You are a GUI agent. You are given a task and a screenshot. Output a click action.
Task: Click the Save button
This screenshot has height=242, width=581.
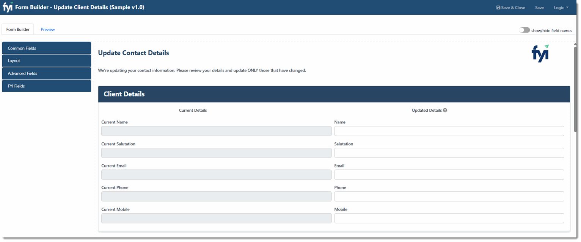(x=539, y=8)
